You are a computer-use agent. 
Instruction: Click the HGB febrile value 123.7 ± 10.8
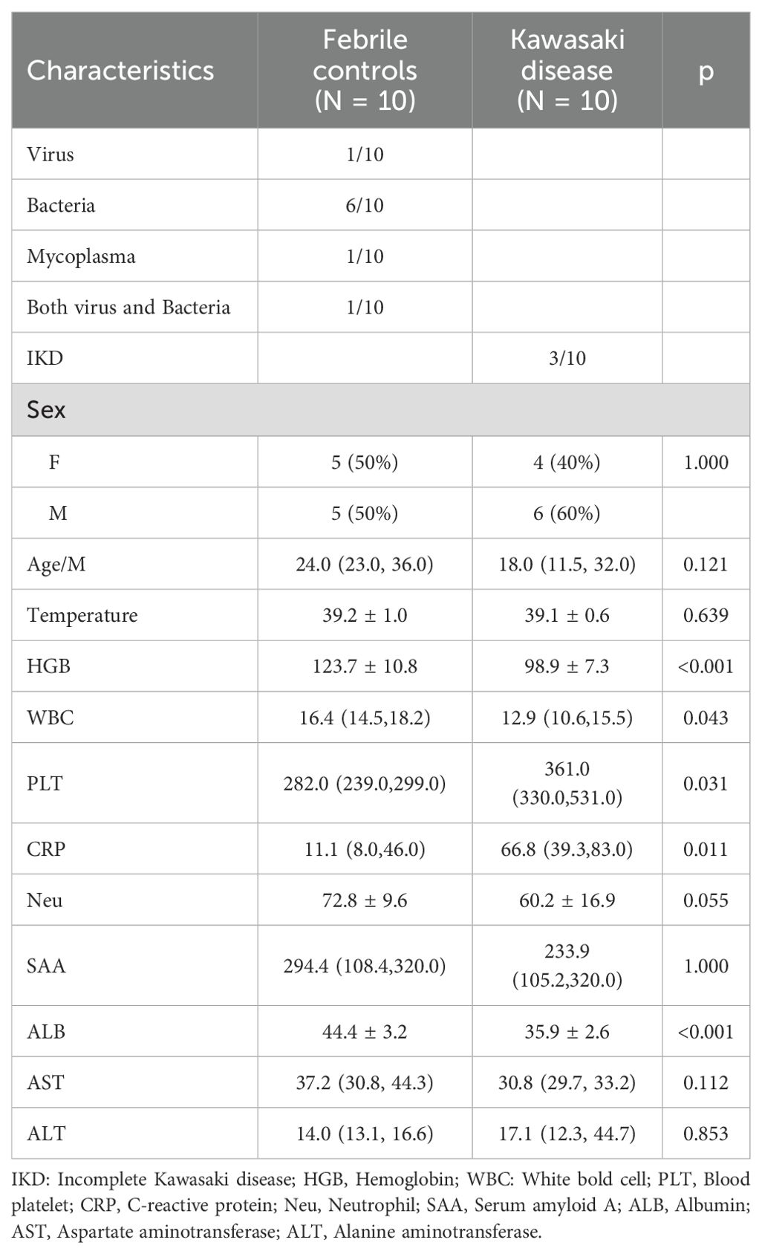[365, 666]
